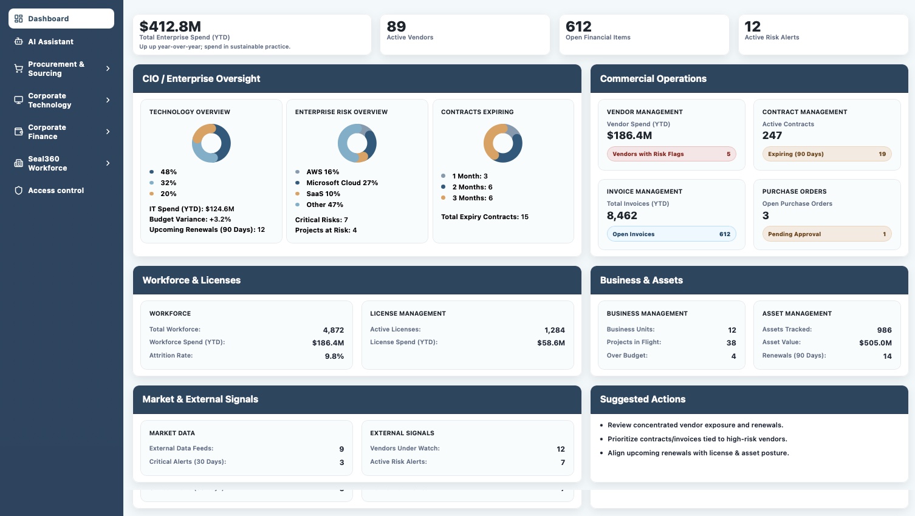This screenshot has height=516, width=915.
Task: Click the Technology Overview donut chart
Action: coord(211,143)
